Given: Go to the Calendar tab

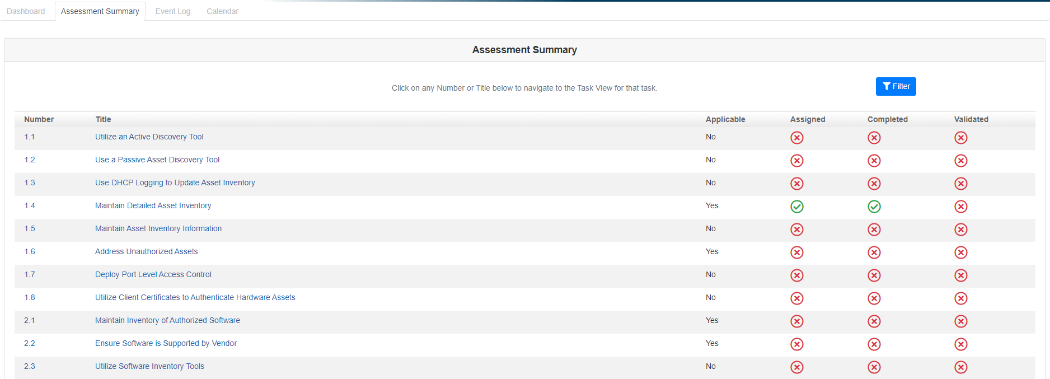Looking at the screenshot, I should click(x=222, y=11).
